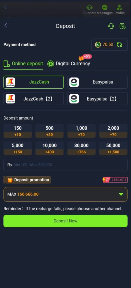Open Support in the top bar
The width and height of the screenshot is (131, 288).
[x=90, y=10]
